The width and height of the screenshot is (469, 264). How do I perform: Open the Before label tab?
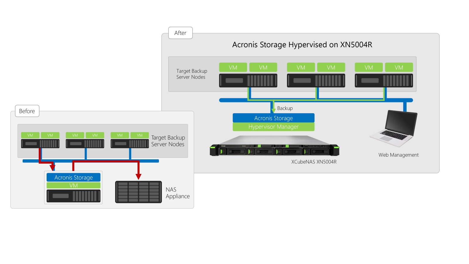[27, 111]
